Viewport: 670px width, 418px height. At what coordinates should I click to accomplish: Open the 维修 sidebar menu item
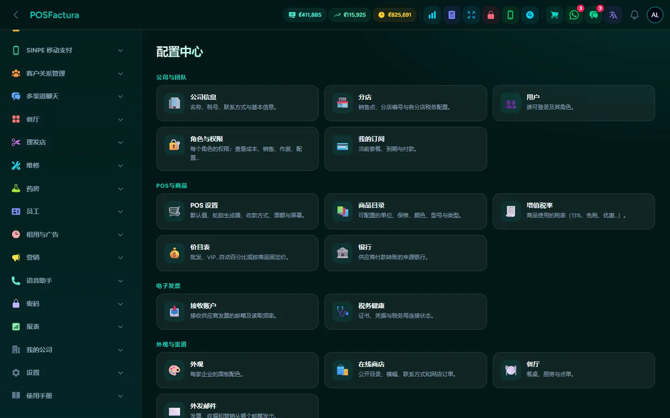68,165
